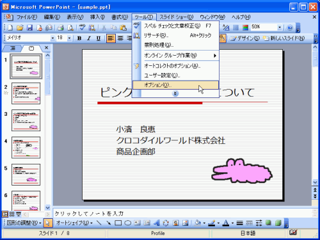Viewport: 320px width, 240px height.
Task: Click the Shadow Style icon
Action: click(x=268, y=223)
